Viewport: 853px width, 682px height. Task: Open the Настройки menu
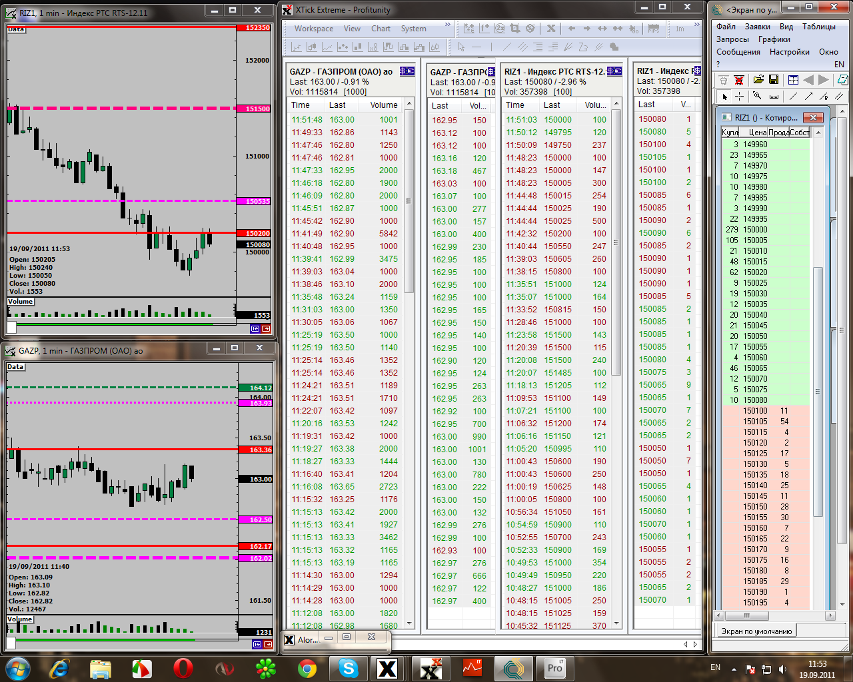pos(790,52)
